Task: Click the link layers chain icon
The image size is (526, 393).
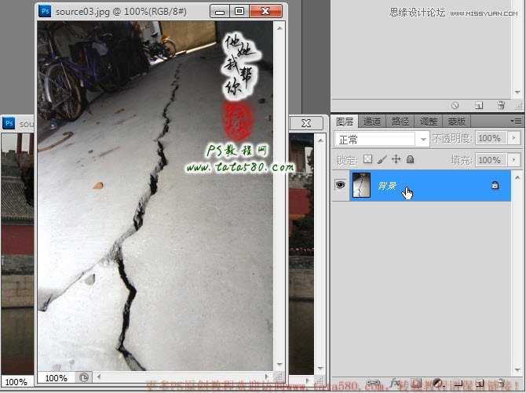Action: tap(373, 383)
